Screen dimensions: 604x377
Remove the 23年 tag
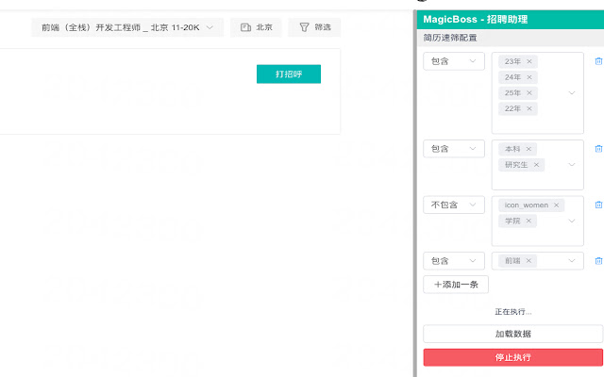(529, 61)
